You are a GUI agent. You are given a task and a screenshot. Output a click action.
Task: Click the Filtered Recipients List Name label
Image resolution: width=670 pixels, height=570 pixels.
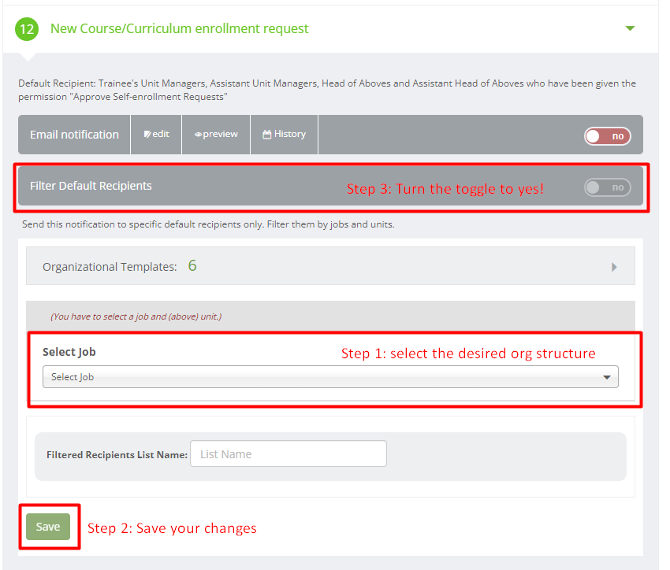click(117, 455)
